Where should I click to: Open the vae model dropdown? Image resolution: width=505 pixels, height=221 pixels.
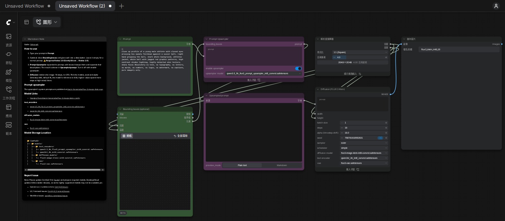(364, 163)
